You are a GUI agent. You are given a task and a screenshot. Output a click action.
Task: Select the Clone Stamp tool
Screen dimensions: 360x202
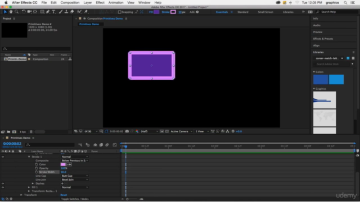point(66,12)
